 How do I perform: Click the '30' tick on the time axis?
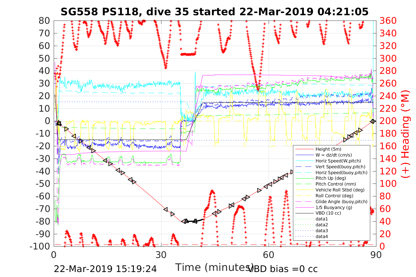[161, 255]
